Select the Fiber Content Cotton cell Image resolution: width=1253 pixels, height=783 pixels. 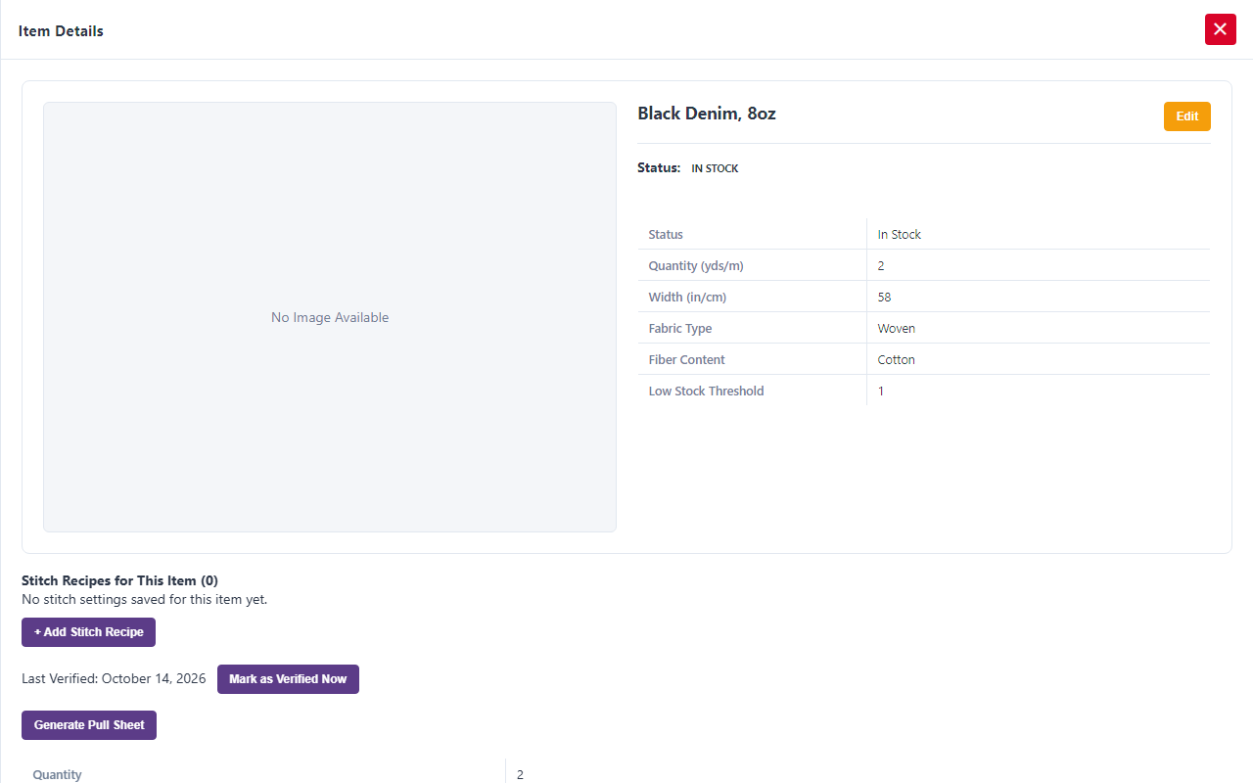pos(1038,359)
